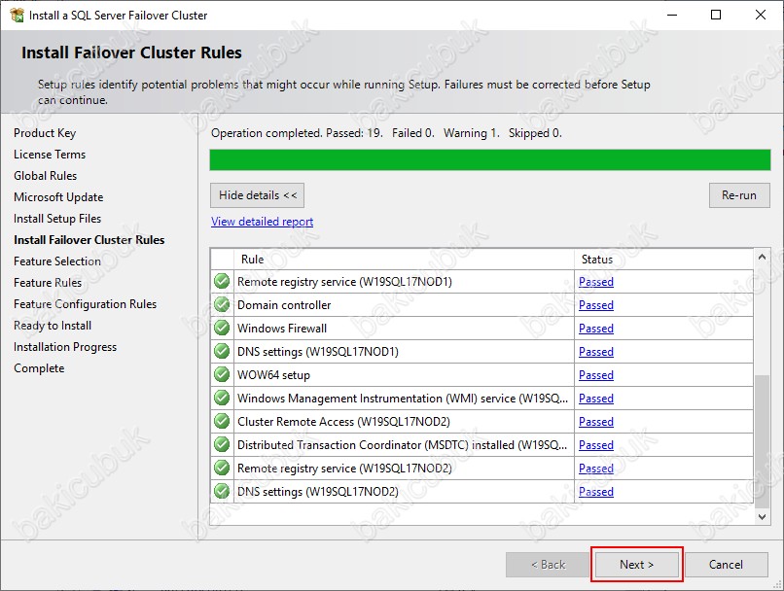
Task: Click the check icon beside Windows Management Instrumentation rule
Action: 222,399
